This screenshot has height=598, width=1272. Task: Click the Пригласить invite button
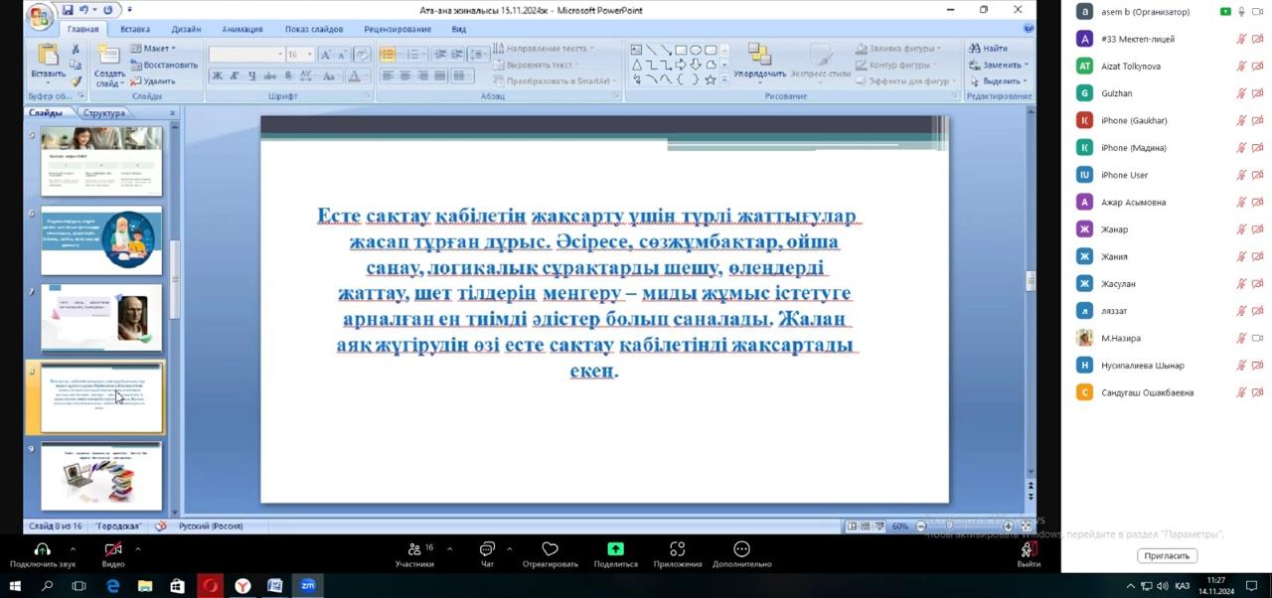point(1167,556)
